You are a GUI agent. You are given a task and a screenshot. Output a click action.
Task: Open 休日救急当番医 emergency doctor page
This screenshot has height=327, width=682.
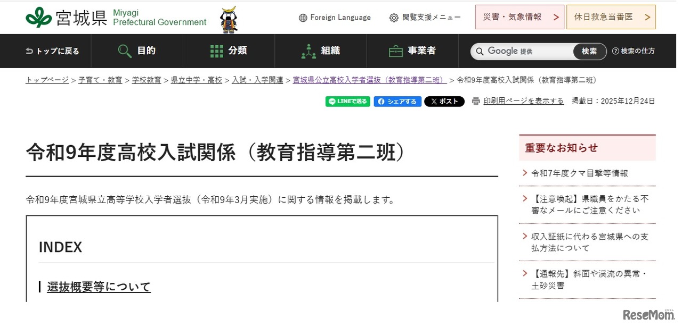point(611,16)
